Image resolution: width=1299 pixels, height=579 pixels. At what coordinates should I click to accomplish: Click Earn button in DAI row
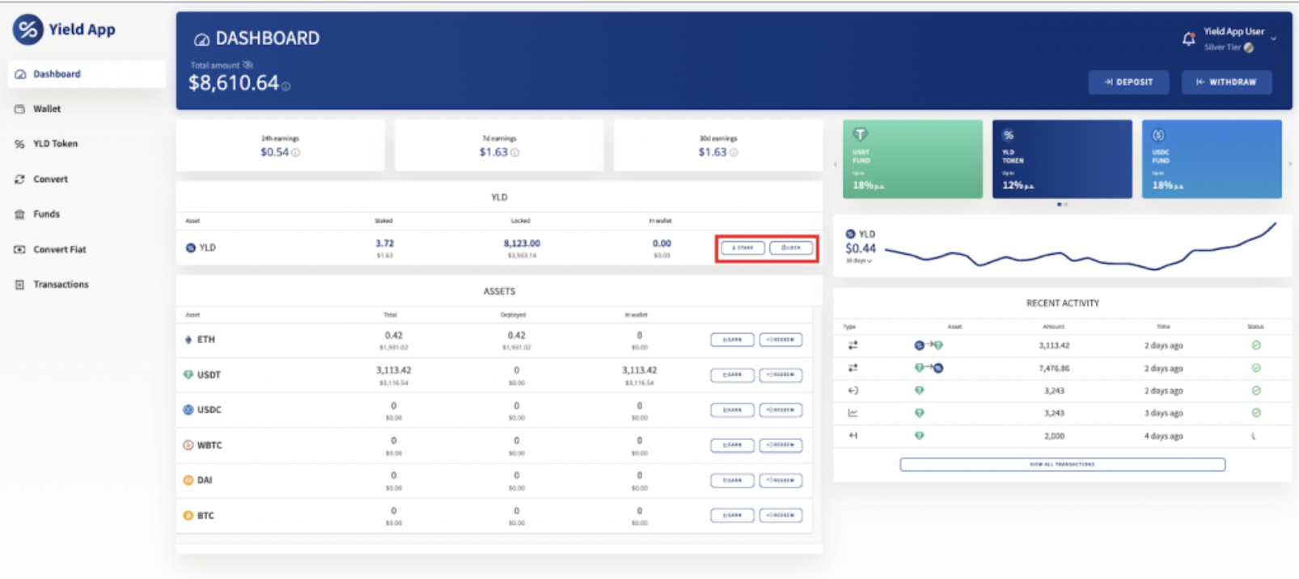coord(732,480)
